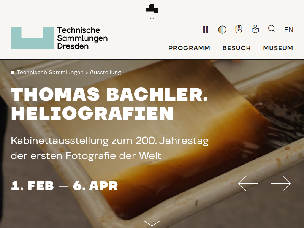Toggle high contrast mode icon
This screenshot has height=228, width=304.
[x=222, y=30]
